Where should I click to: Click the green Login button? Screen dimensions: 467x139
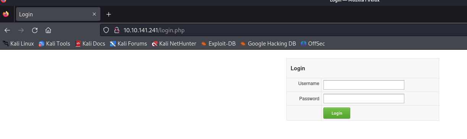tap(336, 113)
